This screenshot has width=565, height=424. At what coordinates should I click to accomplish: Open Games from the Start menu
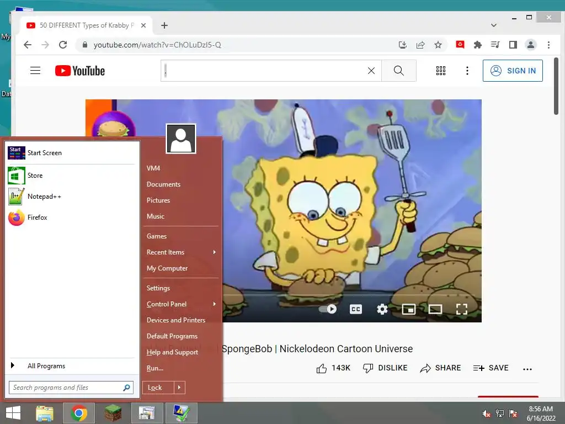pos(181,236)
